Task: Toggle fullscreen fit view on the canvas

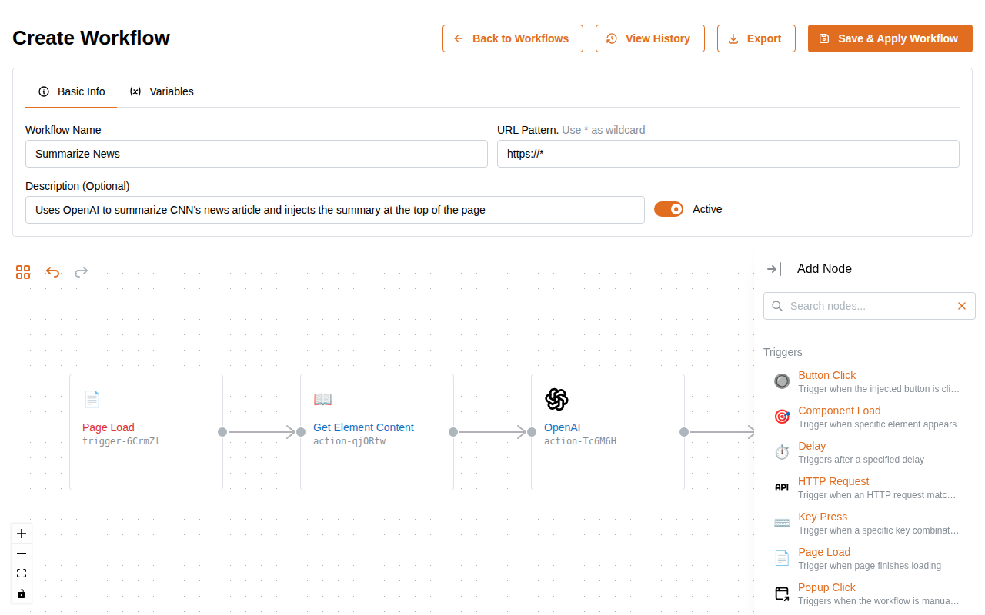Action: [21, 573]
